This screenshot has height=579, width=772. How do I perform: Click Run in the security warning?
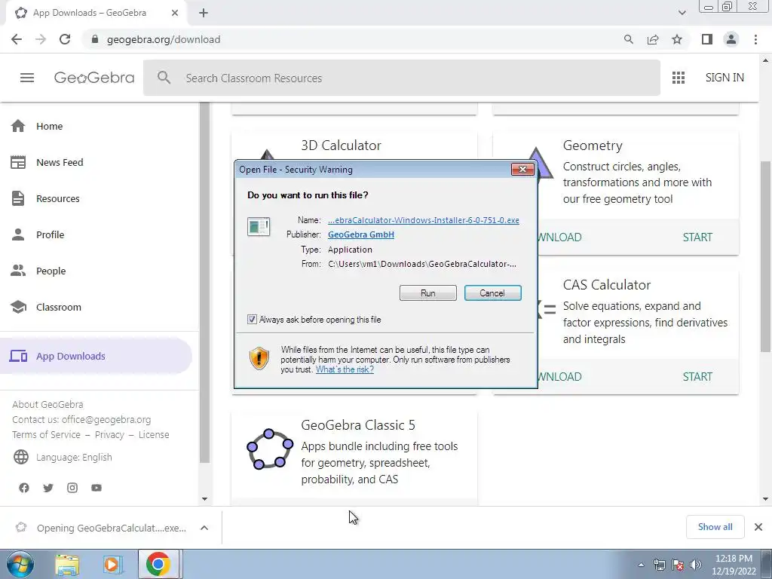point(428,293)
